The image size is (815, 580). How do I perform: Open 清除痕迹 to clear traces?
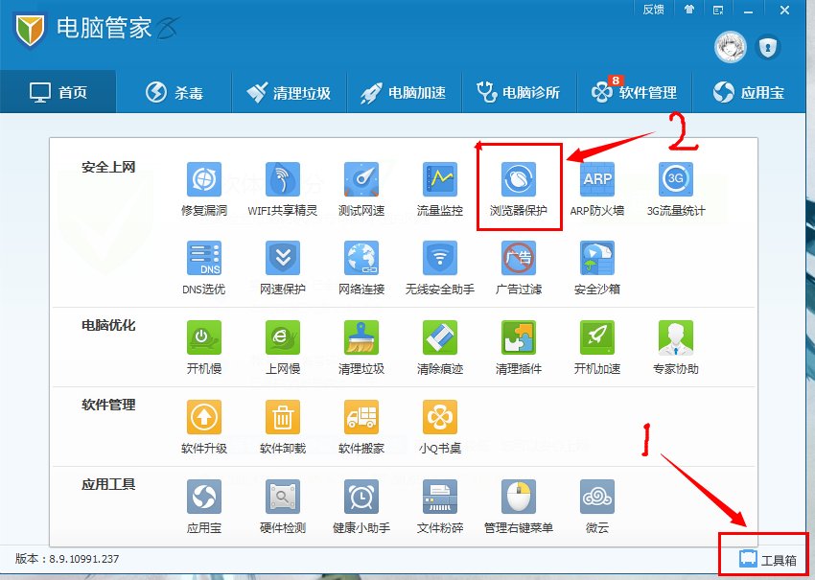click(x=438, y=343)
